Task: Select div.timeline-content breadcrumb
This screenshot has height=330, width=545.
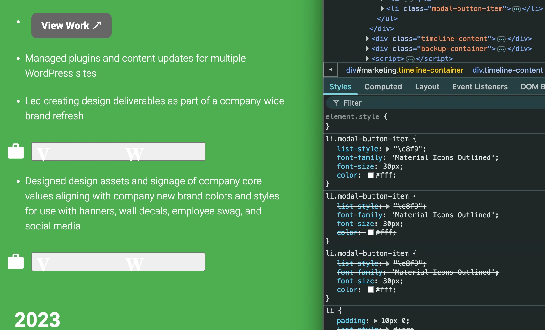Action: pyautogui.click(x=507, y=70)
